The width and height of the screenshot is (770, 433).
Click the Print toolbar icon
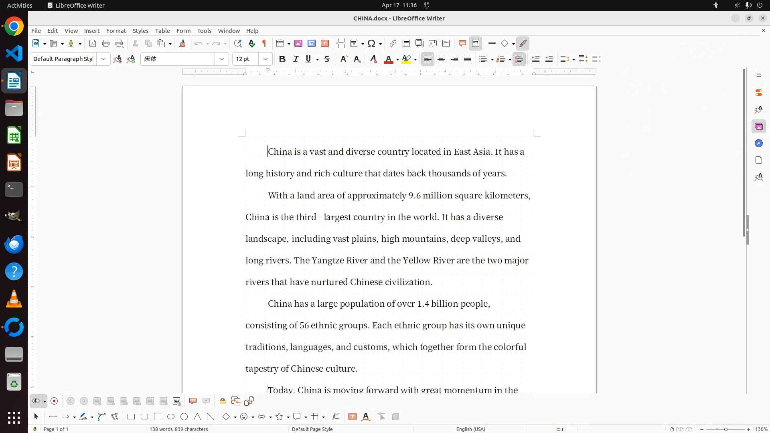[x=106, y=44]
